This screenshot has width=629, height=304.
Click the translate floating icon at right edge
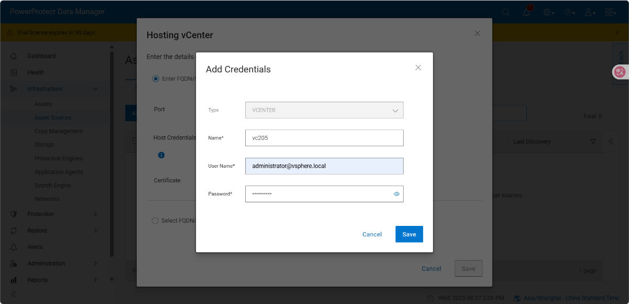coord(620,72)
